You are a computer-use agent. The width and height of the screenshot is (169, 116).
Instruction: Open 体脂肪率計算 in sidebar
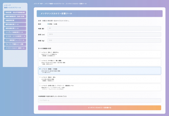tap(15, 21)
